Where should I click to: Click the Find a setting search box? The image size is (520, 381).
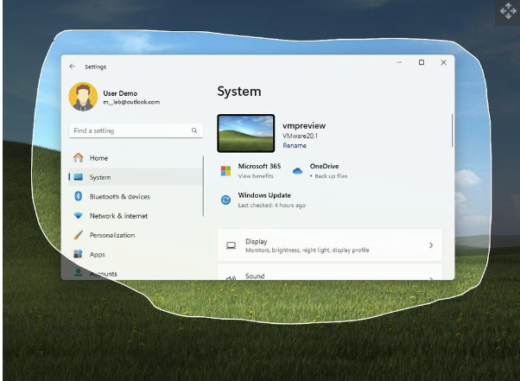pyautogui.click(x=136, y=130)
